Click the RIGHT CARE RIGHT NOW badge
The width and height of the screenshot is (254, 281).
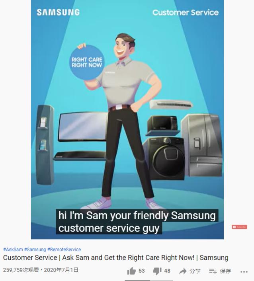87,62
